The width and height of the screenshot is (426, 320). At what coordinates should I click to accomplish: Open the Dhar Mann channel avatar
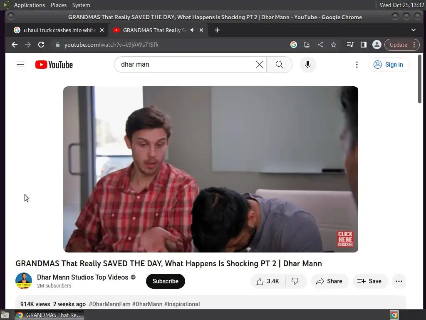pos(24,281)
